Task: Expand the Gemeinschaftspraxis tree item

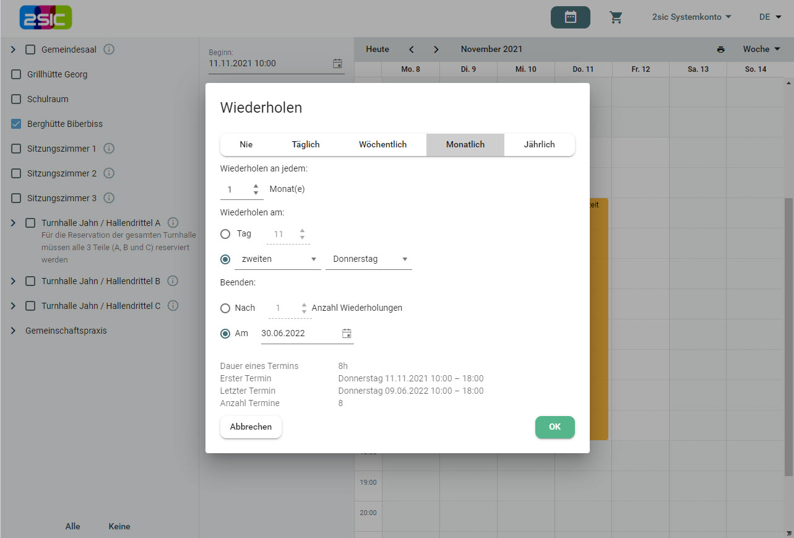Action: coord(13,331)
